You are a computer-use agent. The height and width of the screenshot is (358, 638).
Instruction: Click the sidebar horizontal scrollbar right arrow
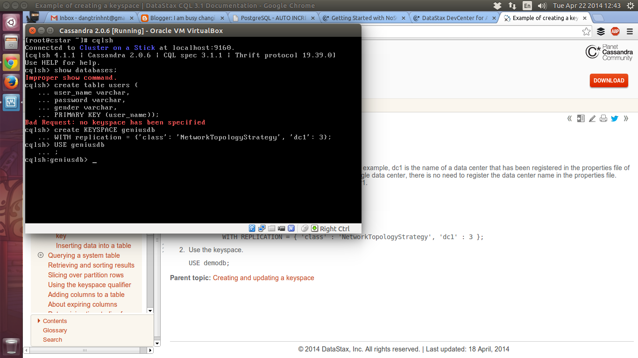point(150,350)
